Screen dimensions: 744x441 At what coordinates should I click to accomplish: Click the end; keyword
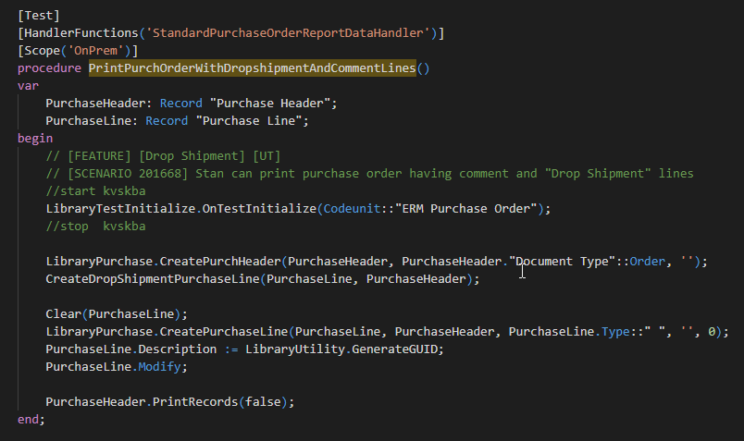coord(31,419)
